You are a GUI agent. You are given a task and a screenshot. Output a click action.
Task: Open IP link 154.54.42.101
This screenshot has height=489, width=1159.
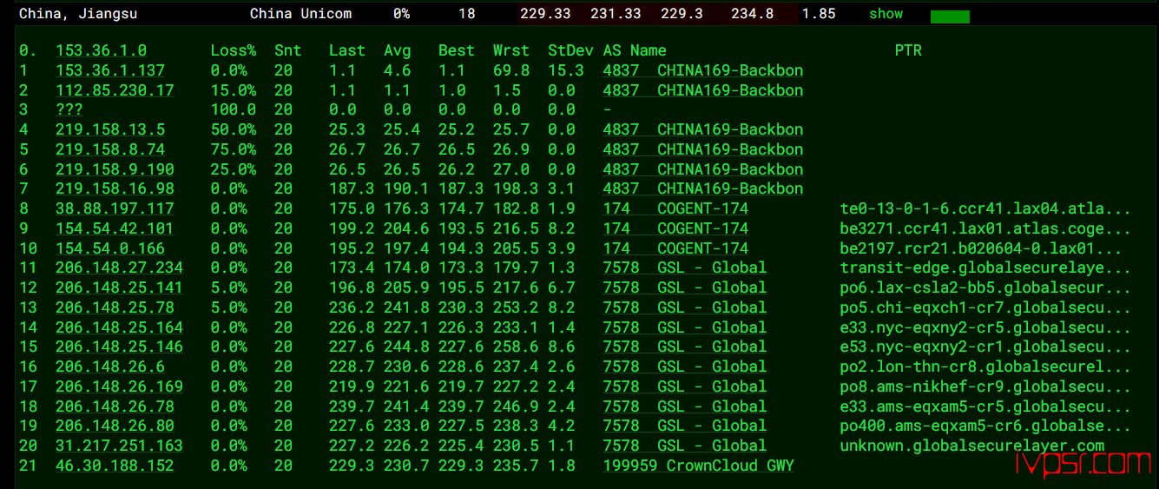(115, 228)
